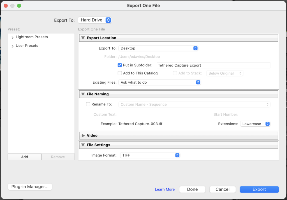Open the Existing Files dropdown
Image resolution: width=287 pixels, height=200 pixels.
(x=160, y=82)
